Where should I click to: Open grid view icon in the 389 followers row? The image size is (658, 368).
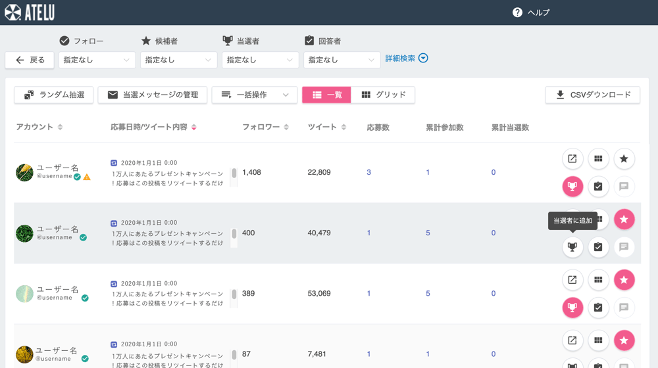[x=598, y=280]
